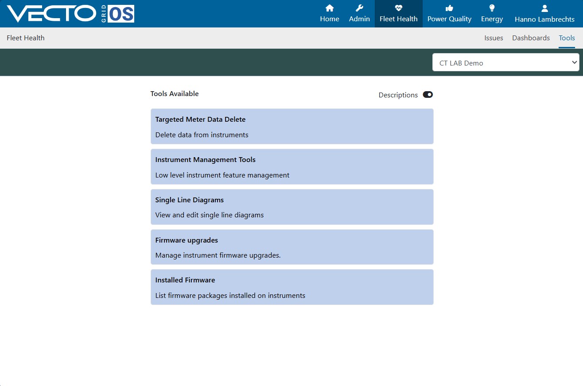Open the CT LAB Demo dropdown

tap(505, 62)
